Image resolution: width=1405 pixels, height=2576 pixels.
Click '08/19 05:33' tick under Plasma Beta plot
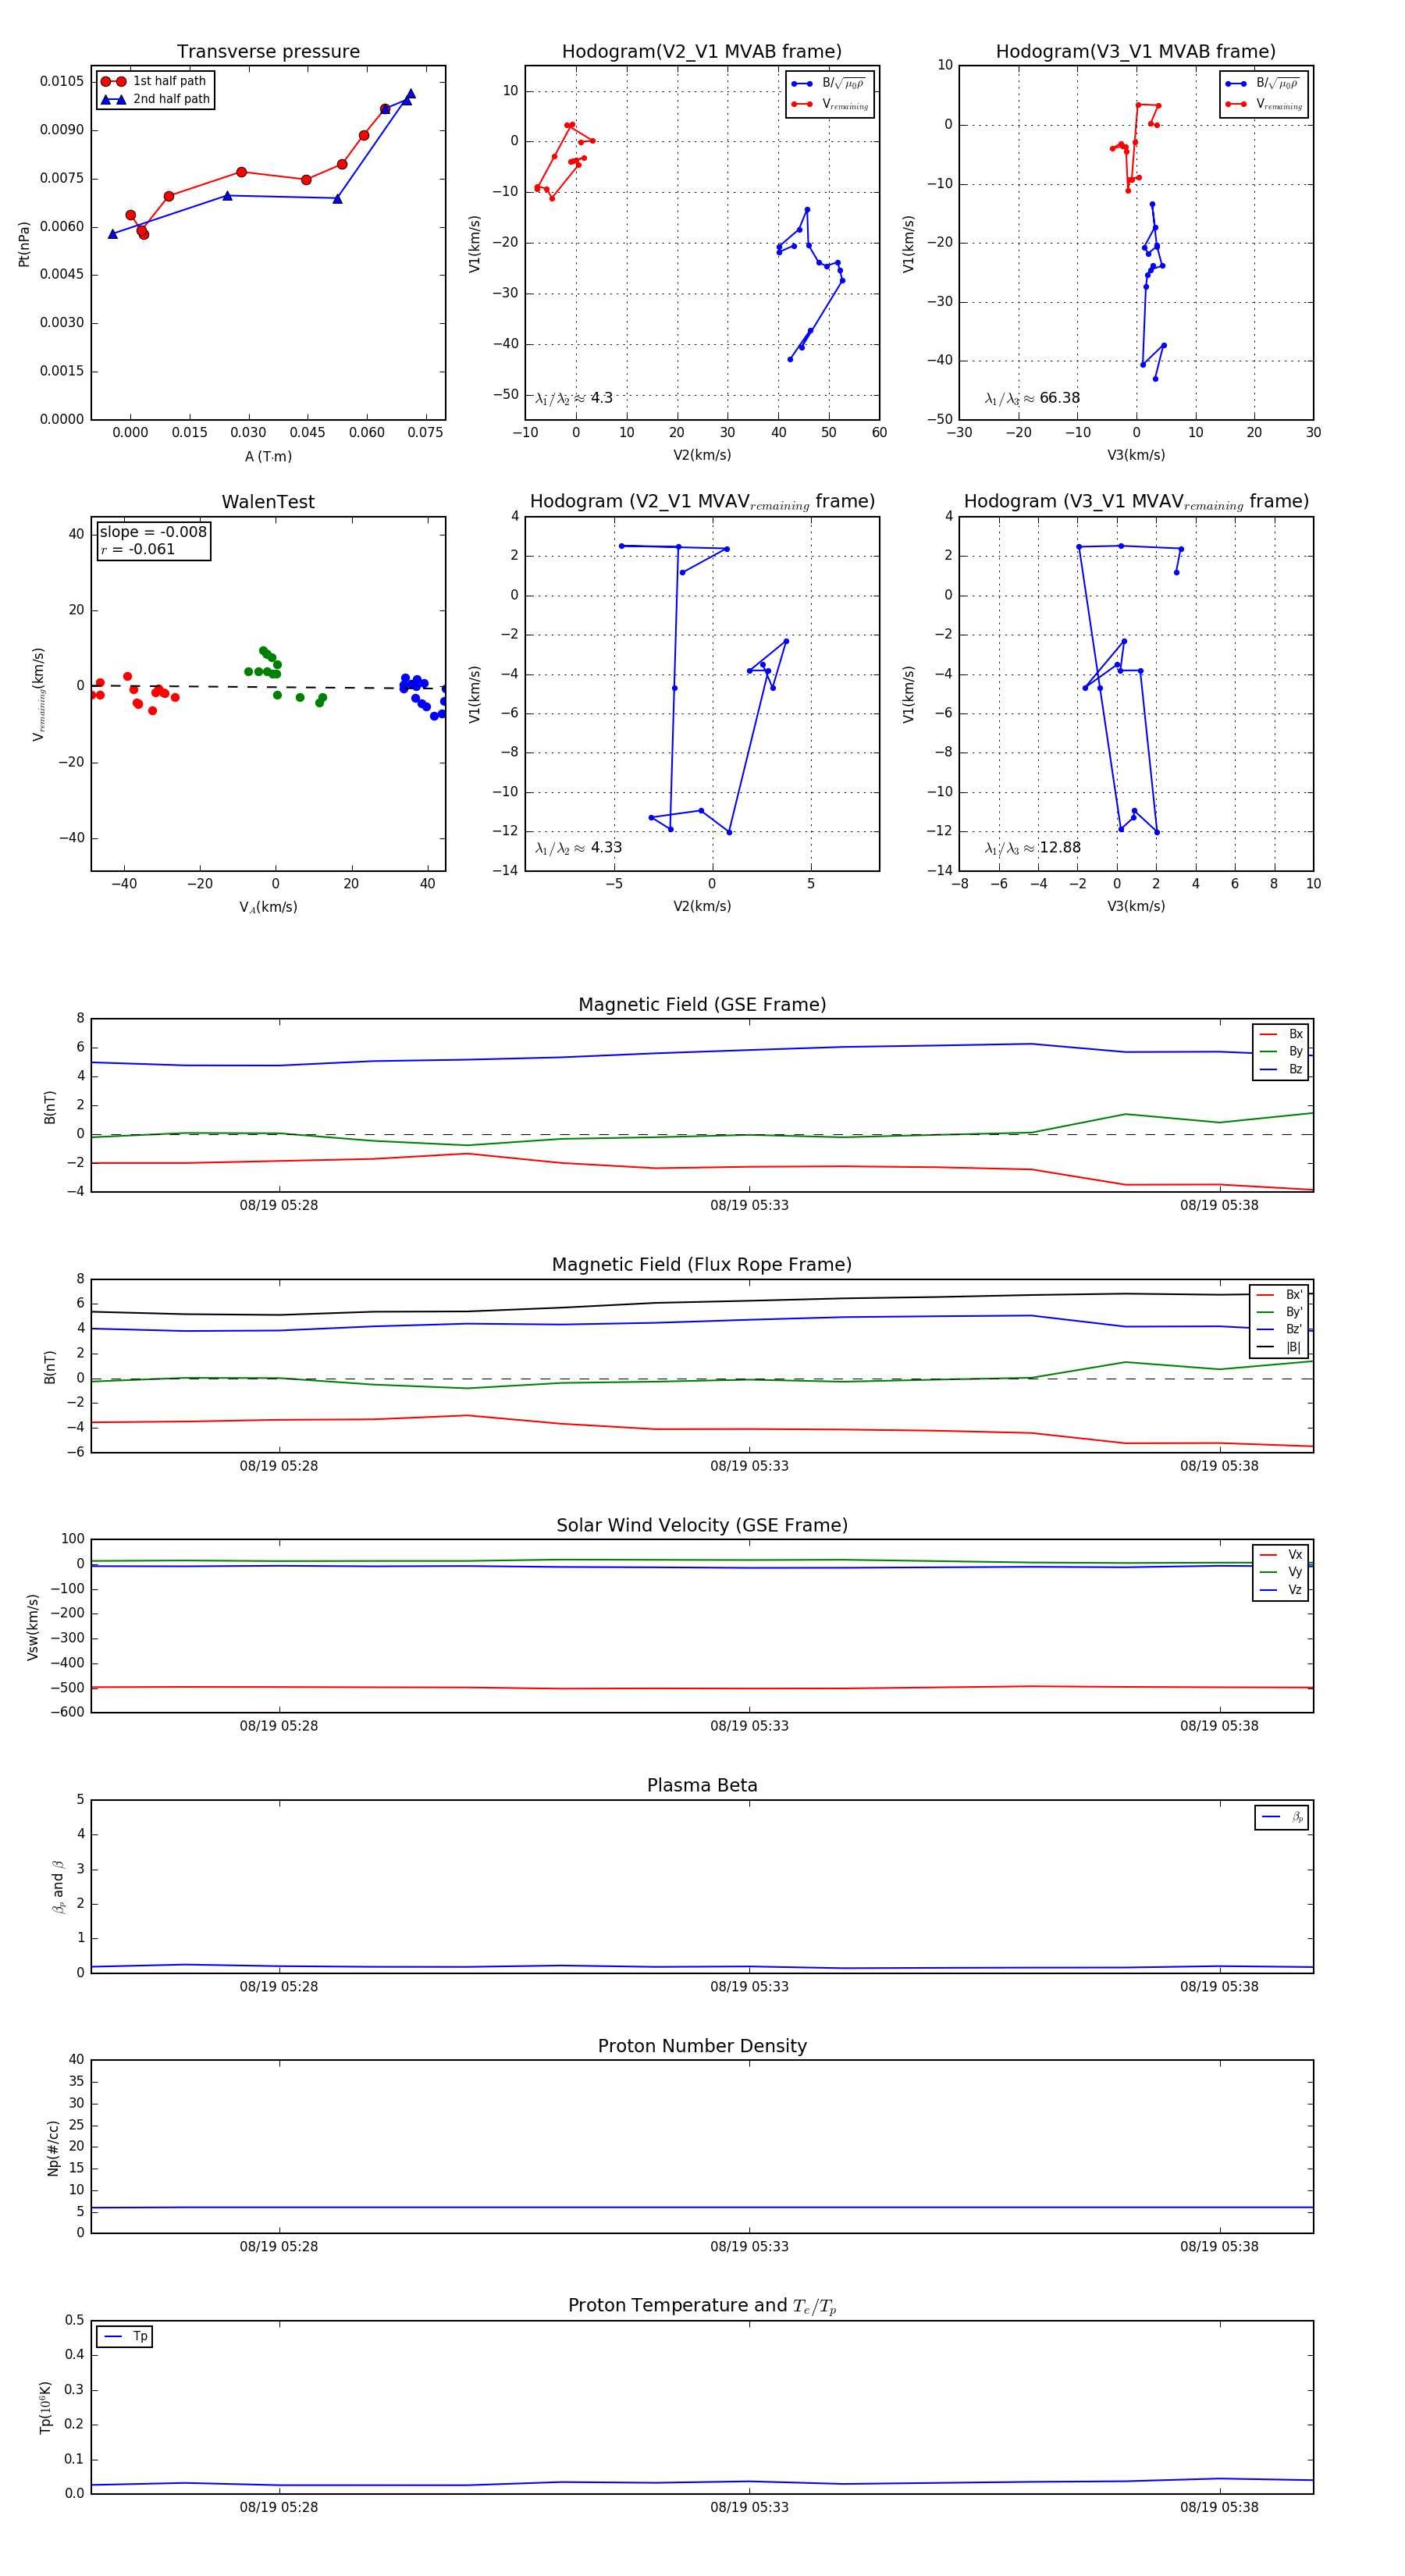tap(749, 1986)
